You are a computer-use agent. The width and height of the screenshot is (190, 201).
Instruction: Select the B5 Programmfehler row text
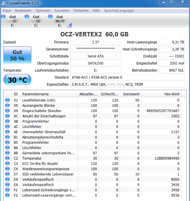click(36, 143)
